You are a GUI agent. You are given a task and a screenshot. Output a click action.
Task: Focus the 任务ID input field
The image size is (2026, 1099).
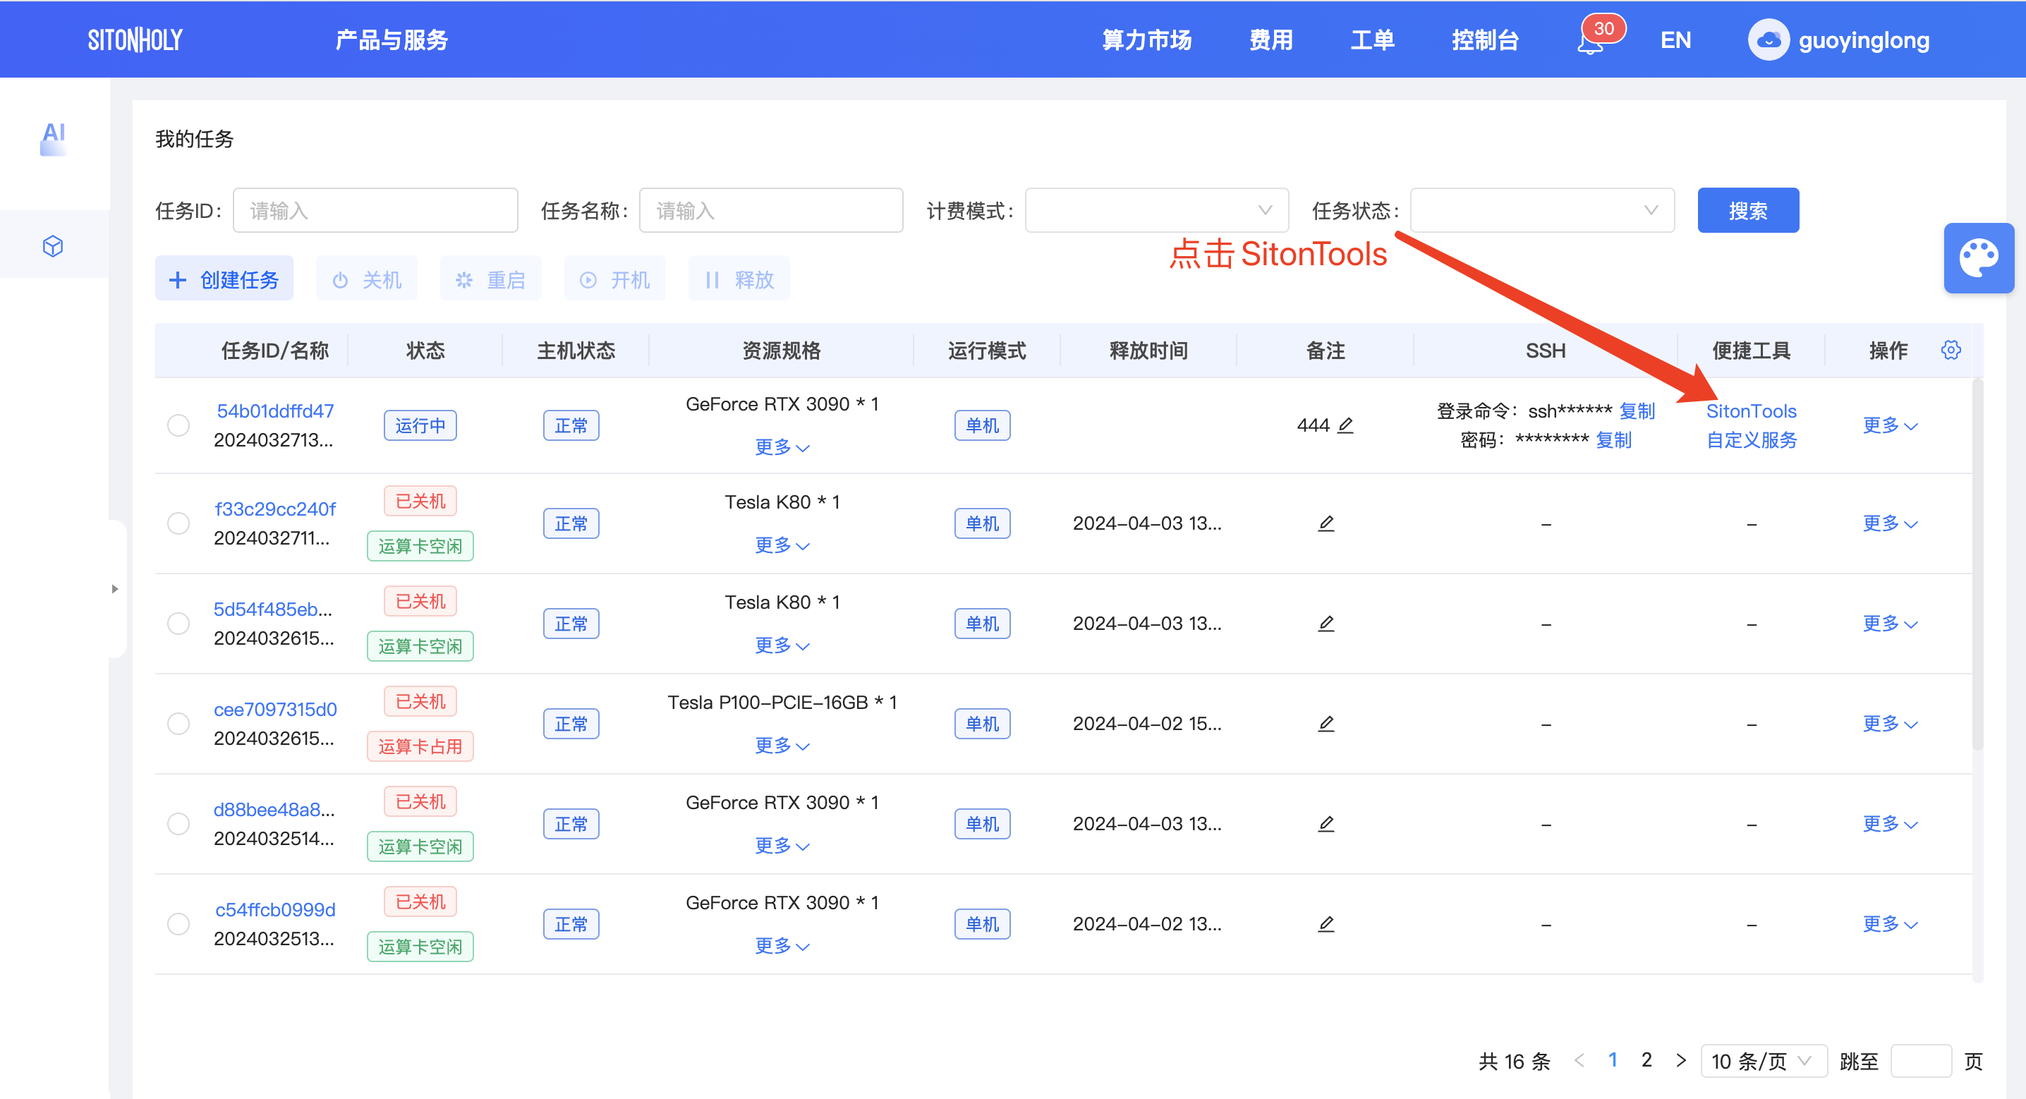click(375, 210)
